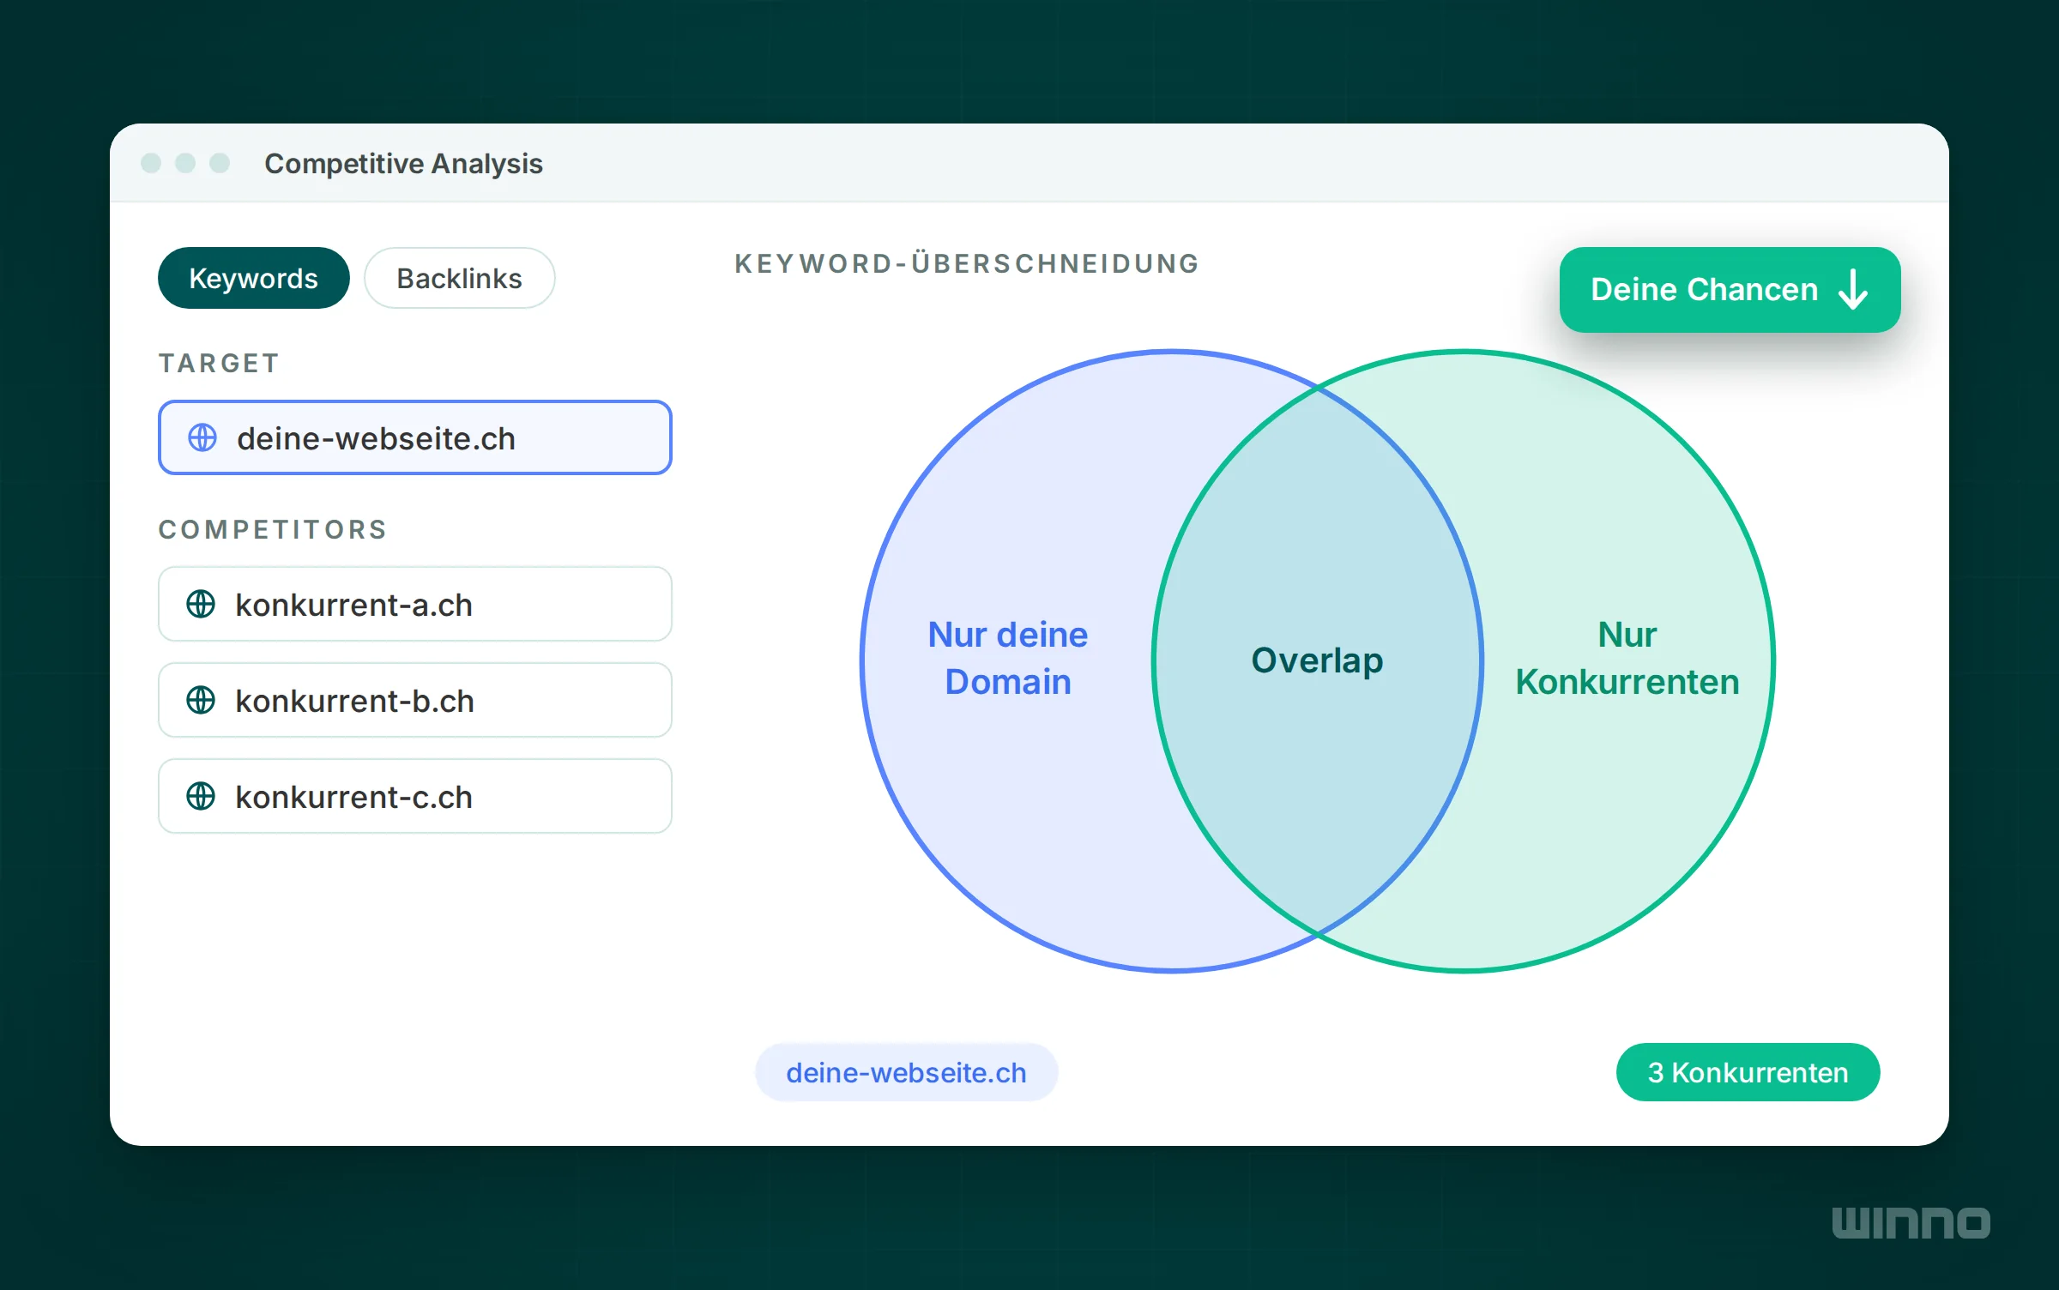This screenshot has width=2059, height=1290.
Task: Click the TARGET section label
Action: click(x=219, y=363)
